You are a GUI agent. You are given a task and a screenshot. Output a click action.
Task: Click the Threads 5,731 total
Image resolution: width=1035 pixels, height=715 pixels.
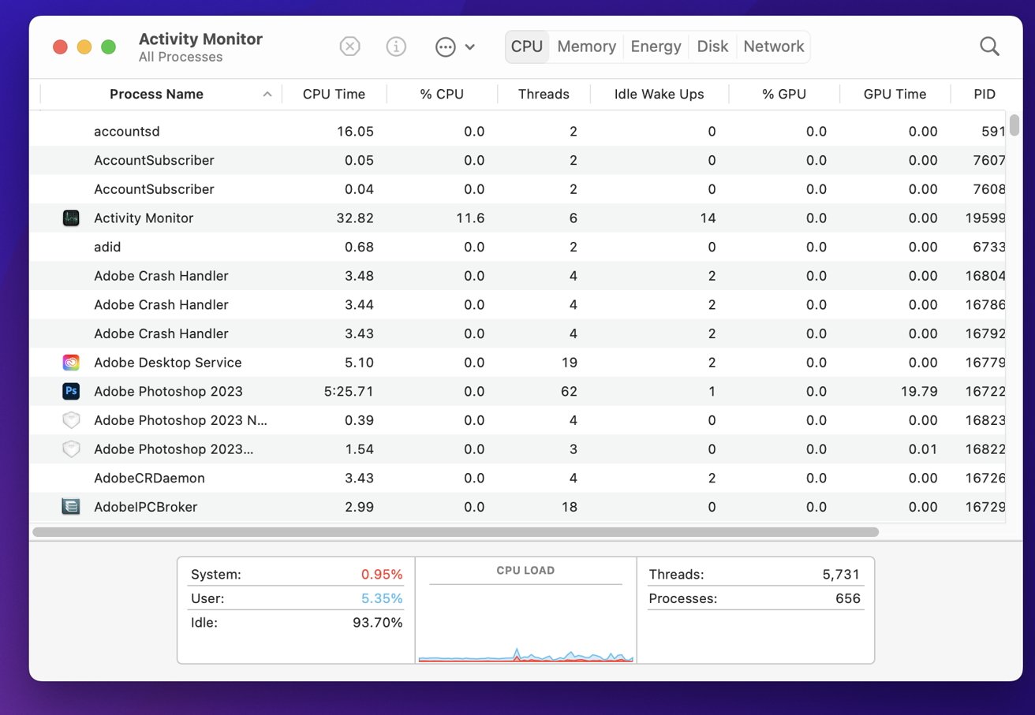click(754, 575)
